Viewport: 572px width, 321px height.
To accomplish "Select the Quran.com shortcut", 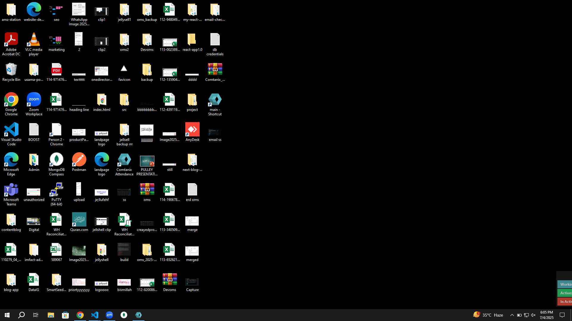I will (x=79, y=222).
